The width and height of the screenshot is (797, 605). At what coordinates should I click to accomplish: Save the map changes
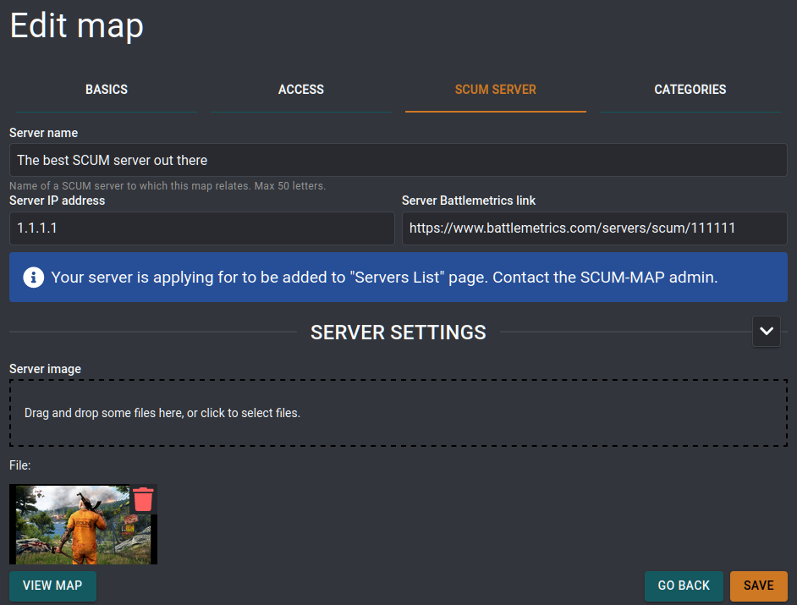pos(758,586)
